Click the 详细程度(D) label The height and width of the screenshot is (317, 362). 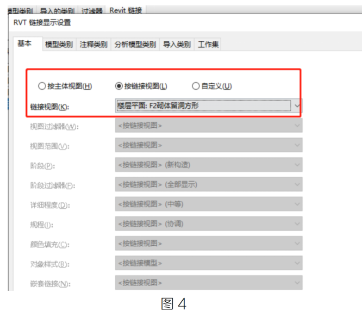50,205
